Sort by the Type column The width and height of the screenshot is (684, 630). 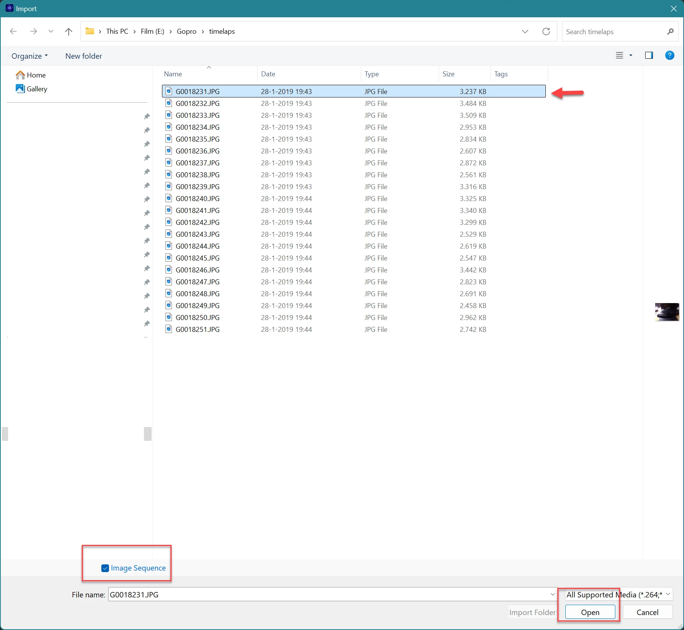coord(400,74)
